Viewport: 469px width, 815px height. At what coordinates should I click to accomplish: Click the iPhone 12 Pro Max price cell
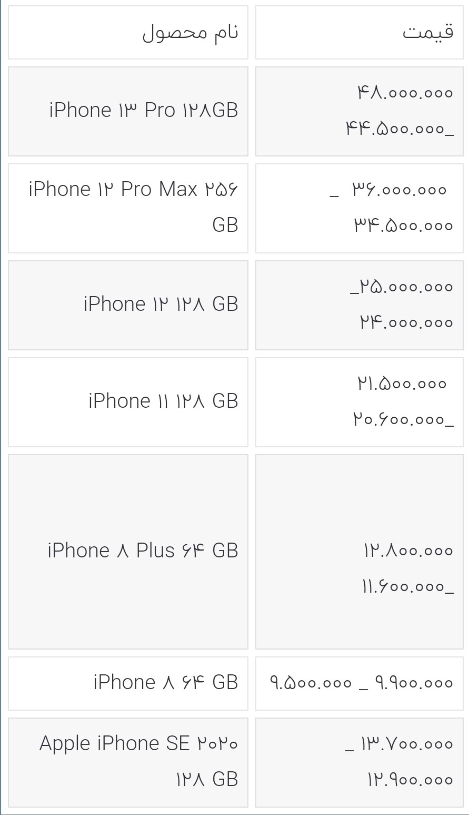tap(359, 208)
